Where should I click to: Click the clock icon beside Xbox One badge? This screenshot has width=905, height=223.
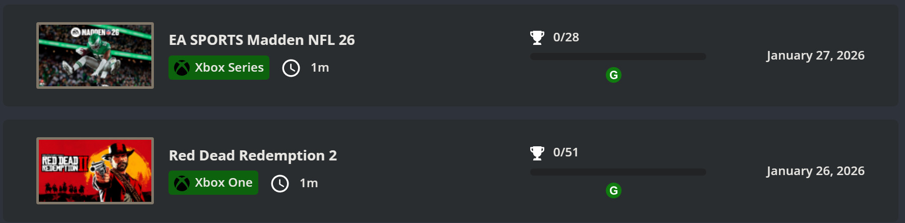click(x=280, y=183)
